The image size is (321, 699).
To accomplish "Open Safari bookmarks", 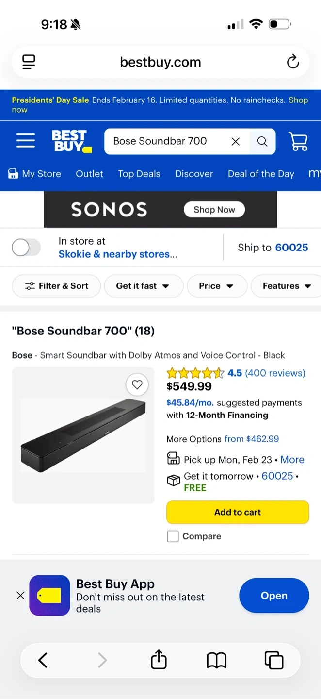I will pos(216,660).
